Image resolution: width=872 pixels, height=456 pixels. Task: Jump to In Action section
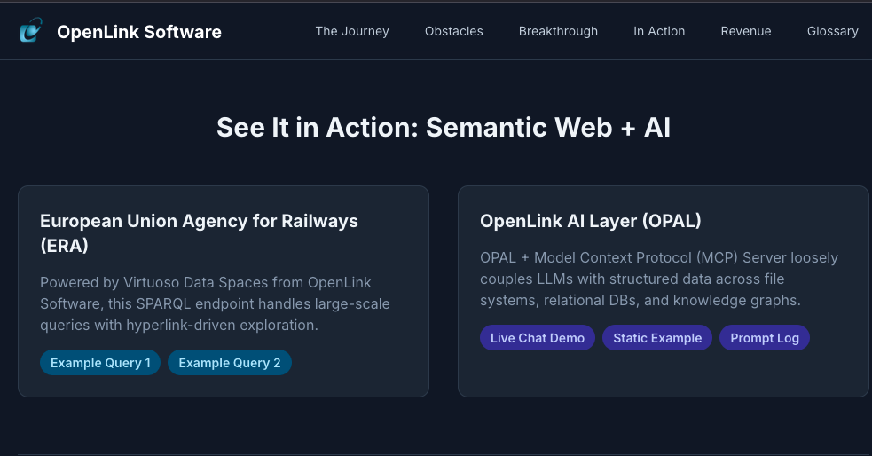coord(659,31)
